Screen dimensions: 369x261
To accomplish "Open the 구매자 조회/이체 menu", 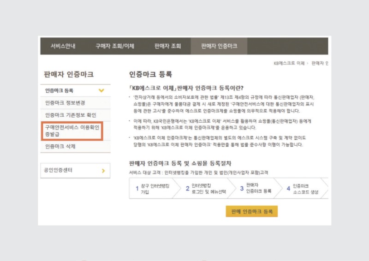I will click(x=114, y=46).
